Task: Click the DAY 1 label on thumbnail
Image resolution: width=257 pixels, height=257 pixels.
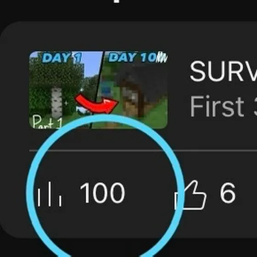Action: point(62,58)
